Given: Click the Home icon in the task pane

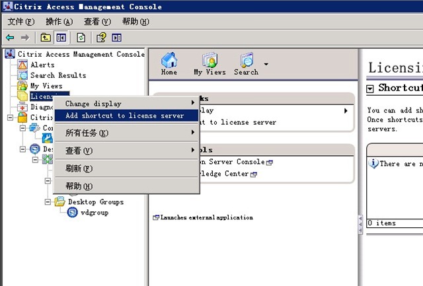Looking at the screenshot, I should [x=169, y=63].
